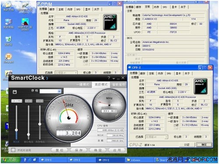
Task: Click AMD logo in left background CPU-Z window
Action: 110,22
